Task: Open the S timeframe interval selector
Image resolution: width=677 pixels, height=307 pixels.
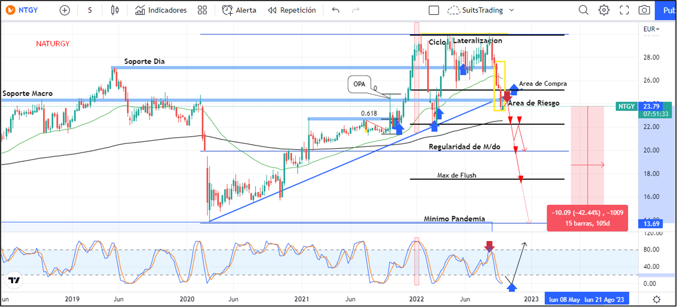Action: 90,10
